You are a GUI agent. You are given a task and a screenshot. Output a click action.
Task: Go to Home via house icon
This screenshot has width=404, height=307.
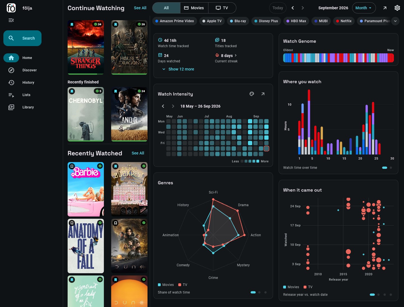(11, 58)
